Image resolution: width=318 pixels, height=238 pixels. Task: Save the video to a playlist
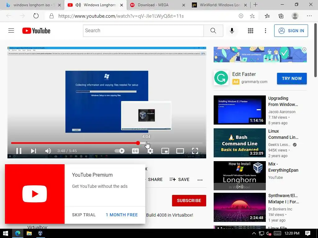pyautogui.click(x=179, y=179)
